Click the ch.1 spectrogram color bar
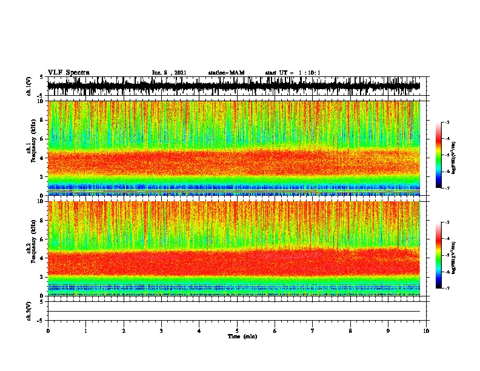Screen dimensions: 480x371 tap(438, 155)
